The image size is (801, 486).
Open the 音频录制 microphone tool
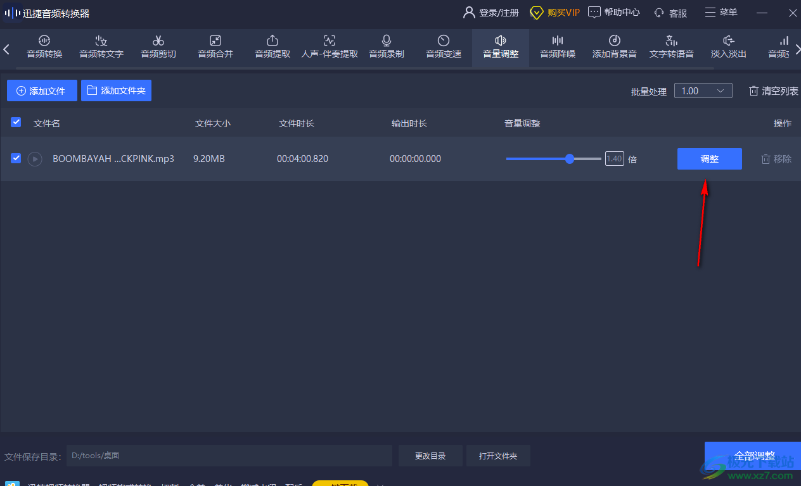pyautogui.click(x=387, y=47)
